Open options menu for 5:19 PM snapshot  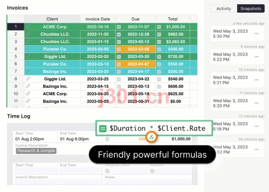tap(256, 126)
